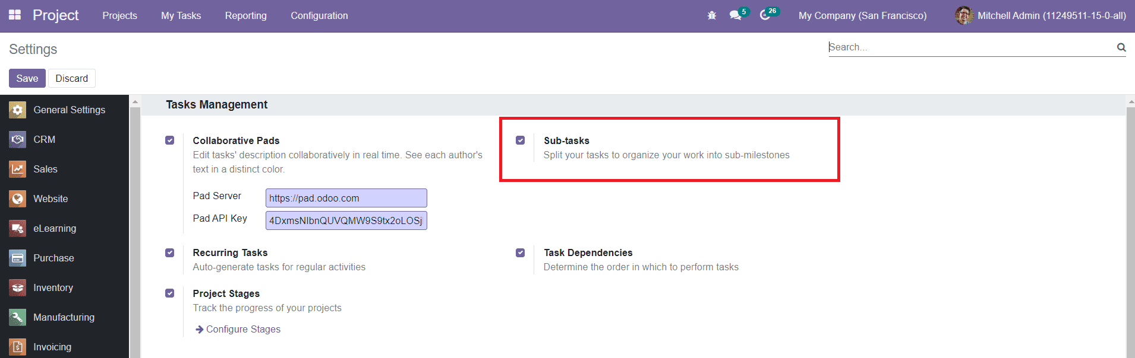Select the Inventory box icon
Image resolution: width=1135 pixels, height=358 pixels.
18,287
